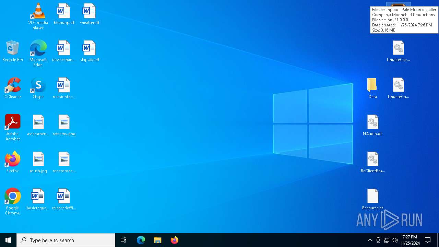
Task: Select the ratesmy.png image icon
Action: tap(64, 125)
